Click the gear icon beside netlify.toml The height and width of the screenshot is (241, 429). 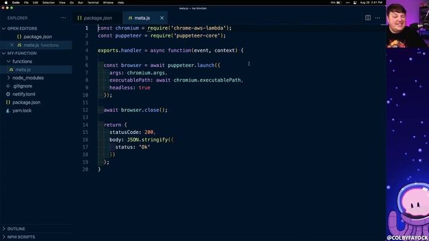tap(8, 94)
